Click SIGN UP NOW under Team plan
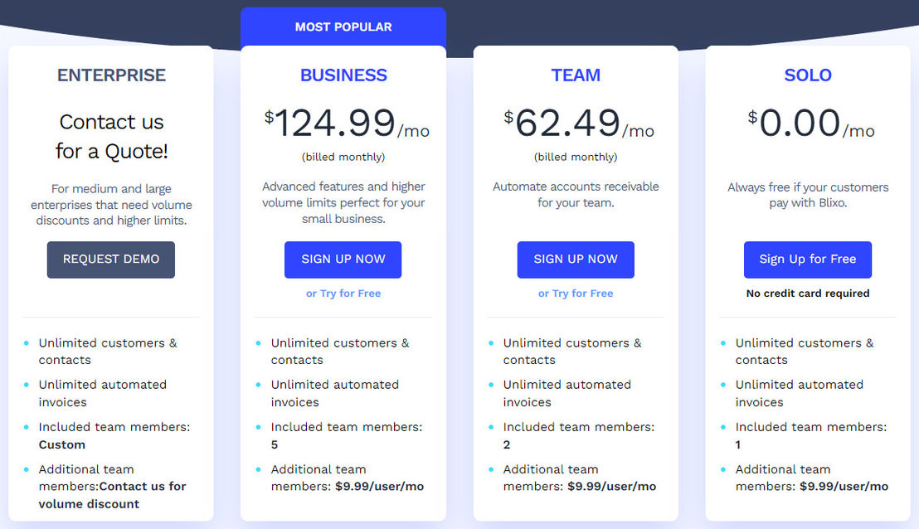 pos(576,260)
